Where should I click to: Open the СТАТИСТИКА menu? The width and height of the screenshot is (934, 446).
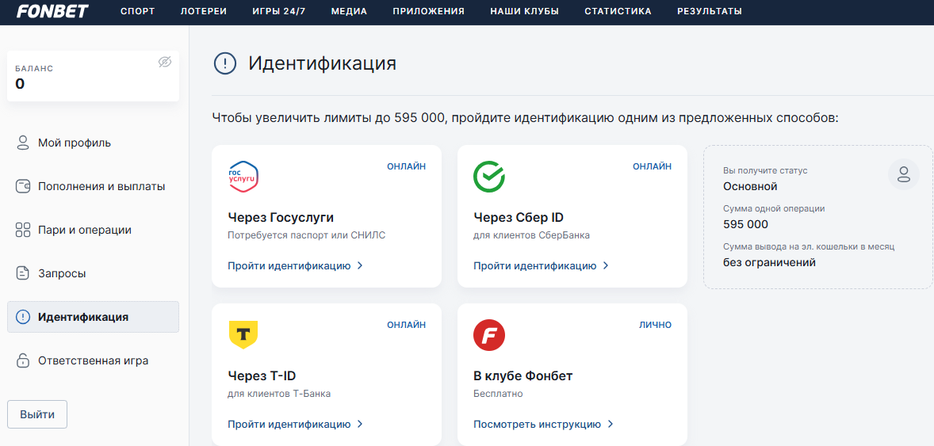coord(618,11)
